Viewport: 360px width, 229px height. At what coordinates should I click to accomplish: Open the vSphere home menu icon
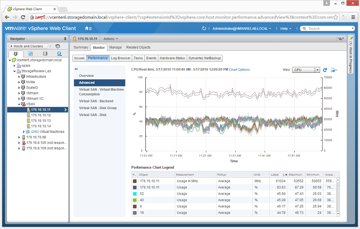88,28
